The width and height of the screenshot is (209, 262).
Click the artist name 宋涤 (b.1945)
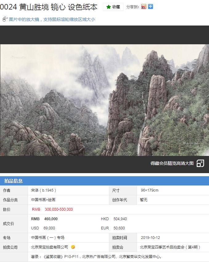pos(43,190)
